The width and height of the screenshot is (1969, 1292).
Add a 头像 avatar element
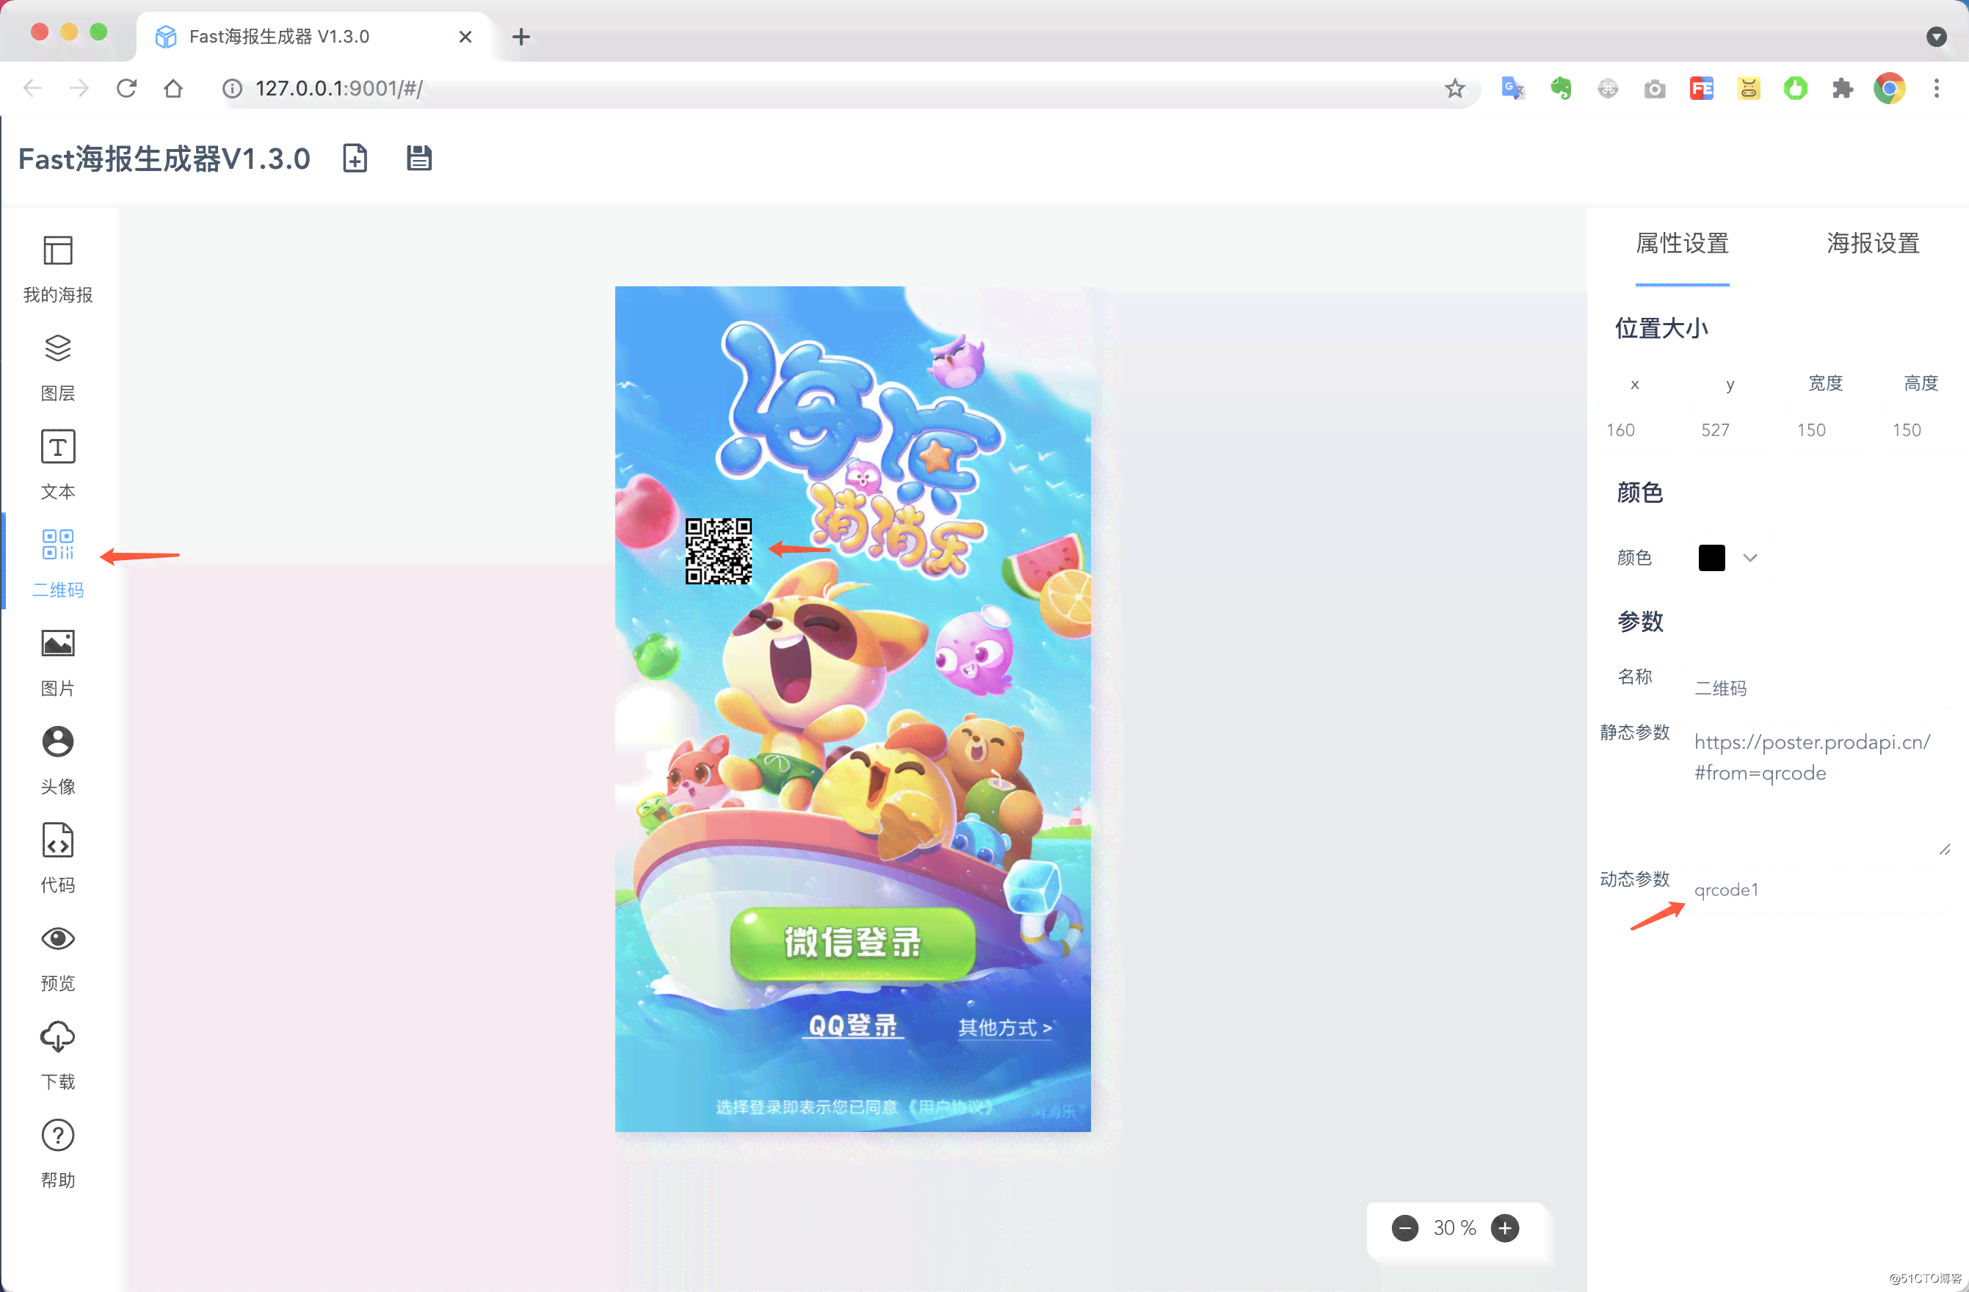58,760
